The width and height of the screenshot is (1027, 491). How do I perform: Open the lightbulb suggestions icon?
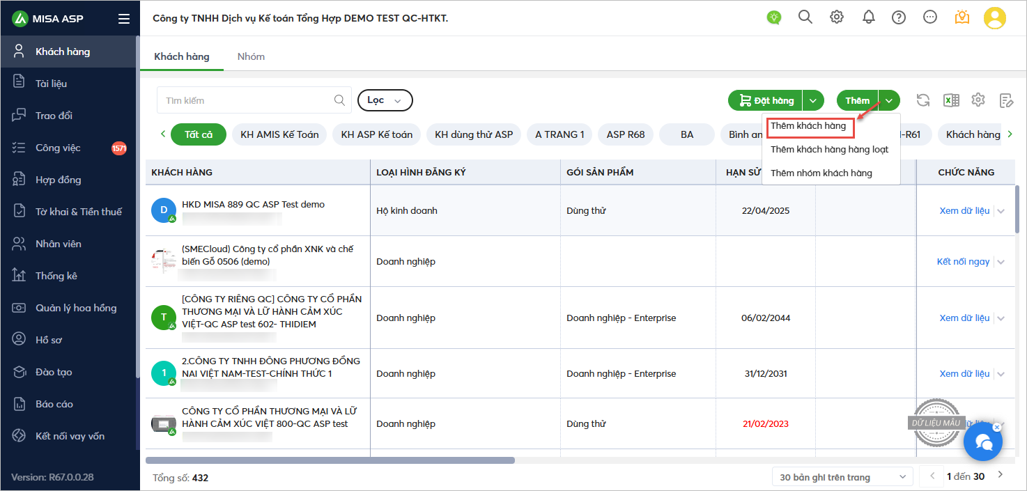point(773,18)
